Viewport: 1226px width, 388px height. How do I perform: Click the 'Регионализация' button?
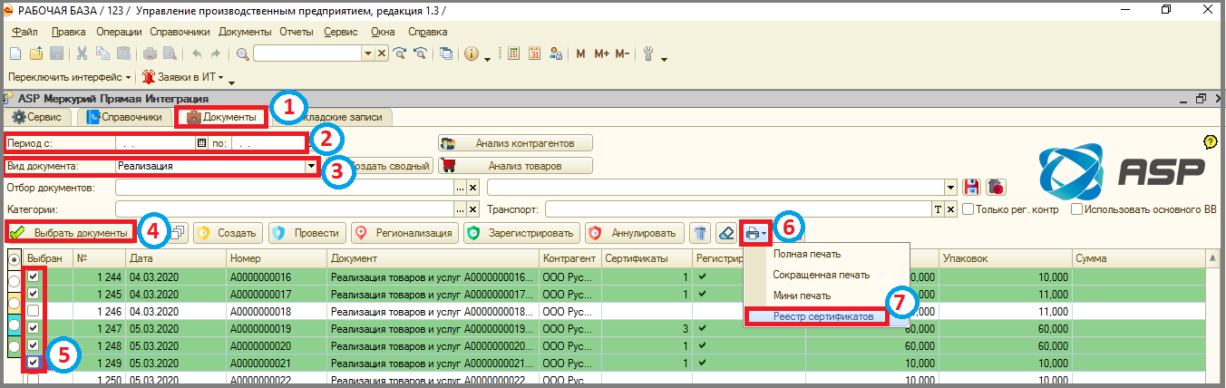coord(405,233)
